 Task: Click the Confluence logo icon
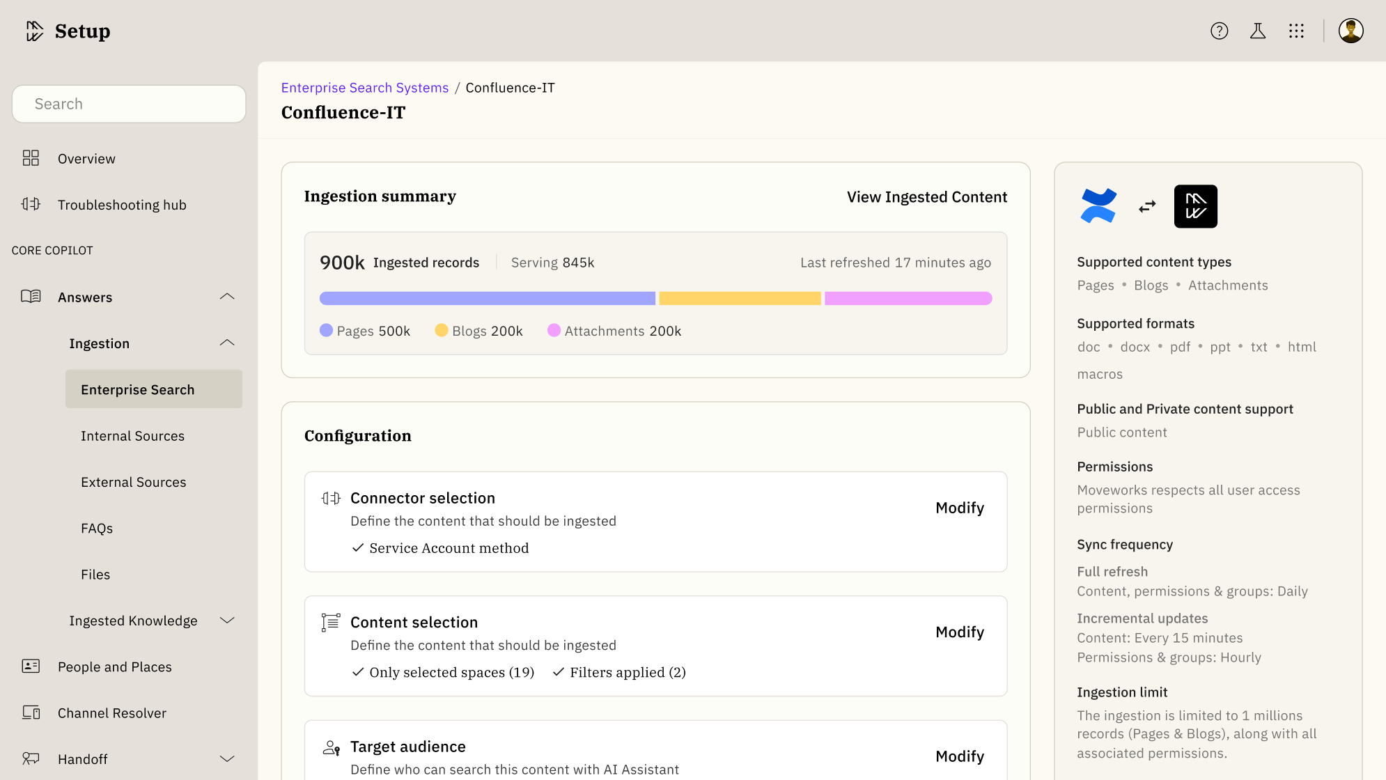tap(1098, 206)
